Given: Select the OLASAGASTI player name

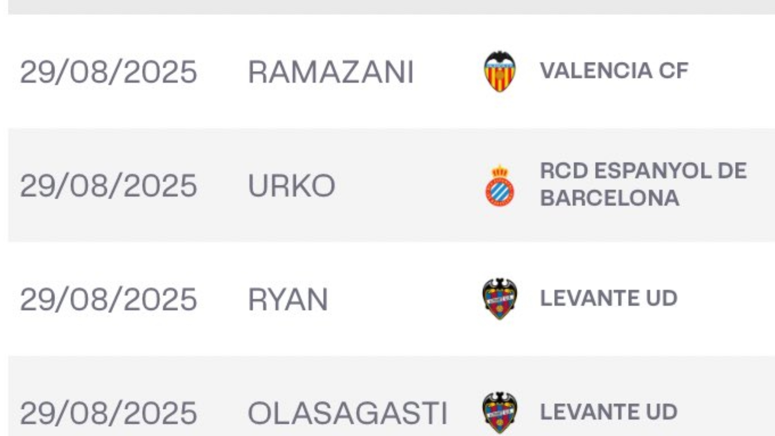Looking at the screenshot, I should tap(347, 413).
